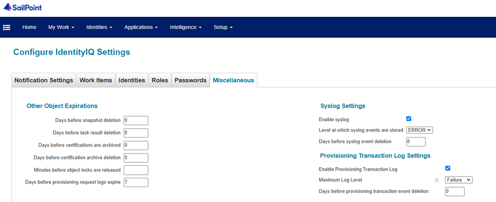Open the hamburger list menu icon
Image resolution: width=496 pixels, height=202 pixels.
click(7, 27)
